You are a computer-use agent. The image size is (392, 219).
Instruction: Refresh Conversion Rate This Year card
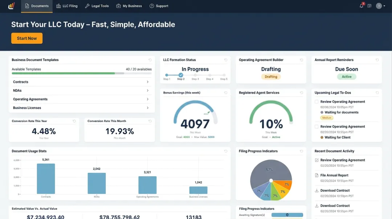(74, 121)
